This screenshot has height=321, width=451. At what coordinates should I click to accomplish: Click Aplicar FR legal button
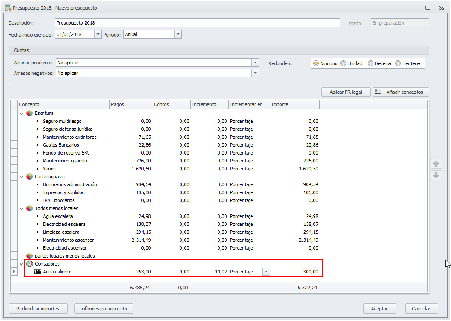[346, 92]
